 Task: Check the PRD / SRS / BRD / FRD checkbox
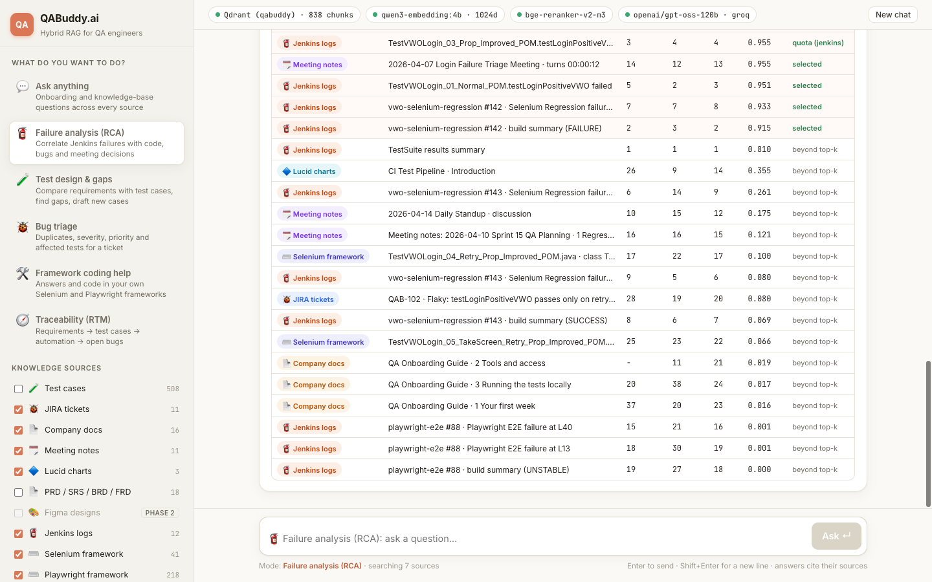pyautogui.click(x=18, y=492)
